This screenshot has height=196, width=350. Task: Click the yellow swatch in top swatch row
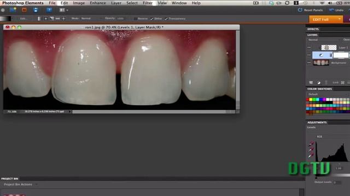tap(311, 100)
